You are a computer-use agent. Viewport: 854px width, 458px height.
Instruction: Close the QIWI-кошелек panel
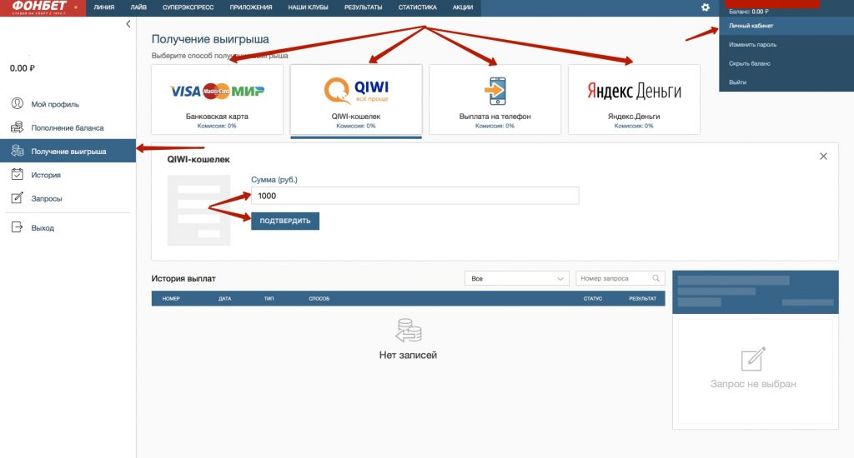point(823,156)
